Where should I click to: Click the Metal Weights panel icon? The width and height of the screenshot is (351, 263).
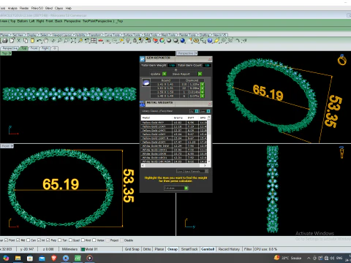[143, 104]
